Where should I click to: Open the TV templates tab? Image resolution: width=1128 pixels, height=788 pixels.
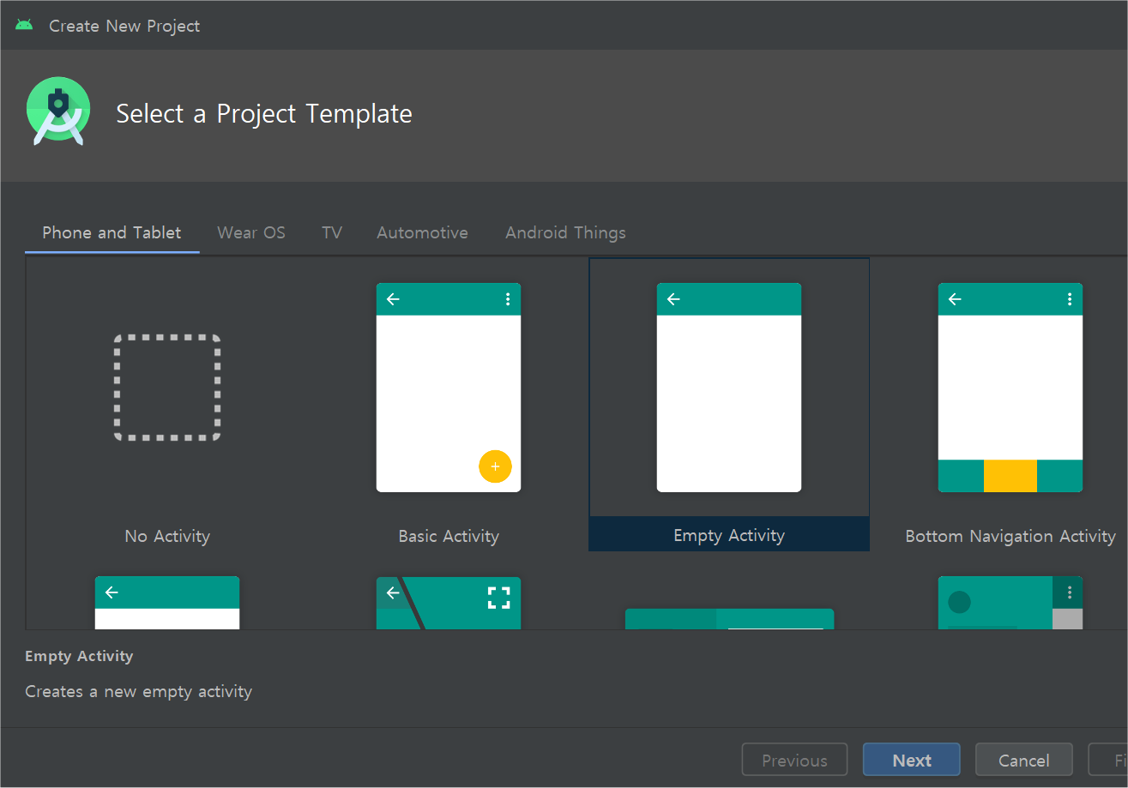332,232
